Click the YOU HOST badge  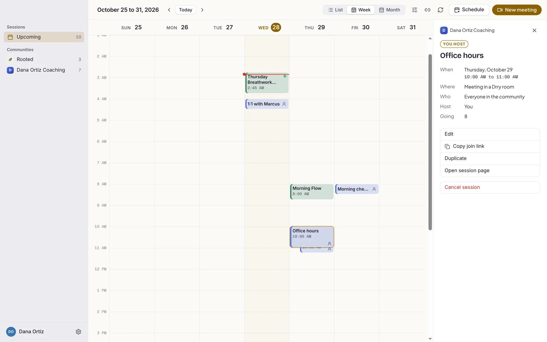pos(454,44)
